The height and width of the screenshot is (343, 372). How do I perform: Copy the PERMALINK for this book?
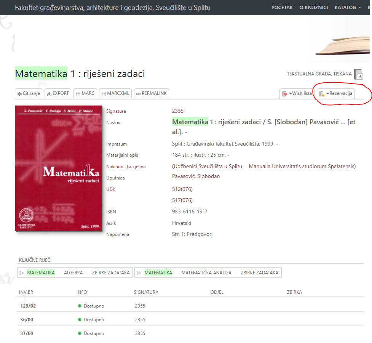point(151,93)
